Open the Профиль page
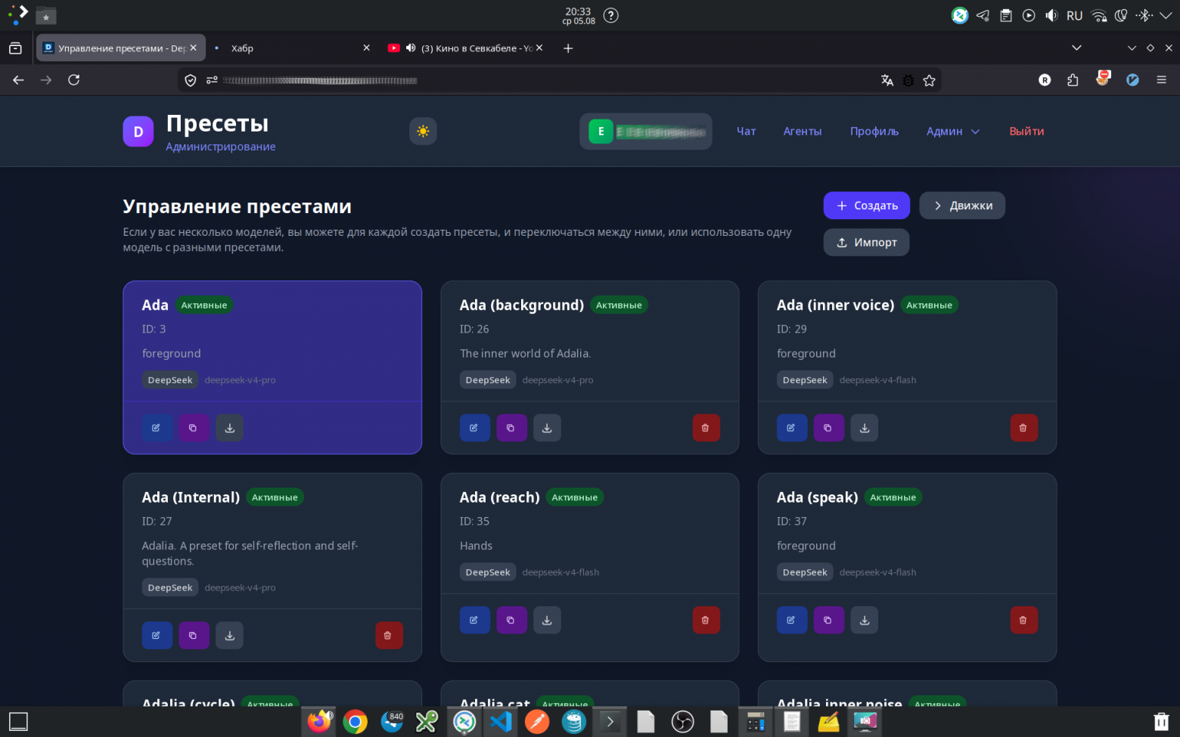1180x737 pixels. pos(874,131)
